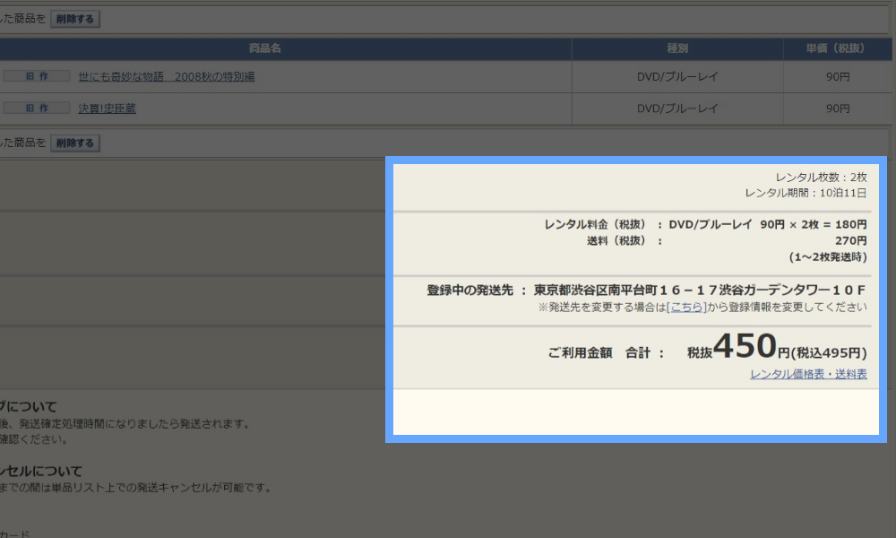
Task: Open the 世にも奇妙な物語 2008秋の特別編 title link
Action: coord(166,77)
